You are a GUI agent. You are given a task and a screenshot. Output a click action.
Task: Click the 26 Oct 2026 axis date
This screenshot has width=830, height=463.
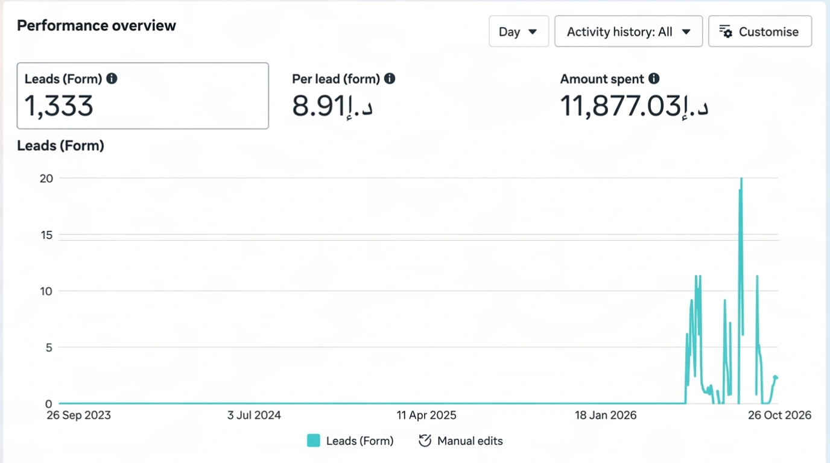[779, 415]
